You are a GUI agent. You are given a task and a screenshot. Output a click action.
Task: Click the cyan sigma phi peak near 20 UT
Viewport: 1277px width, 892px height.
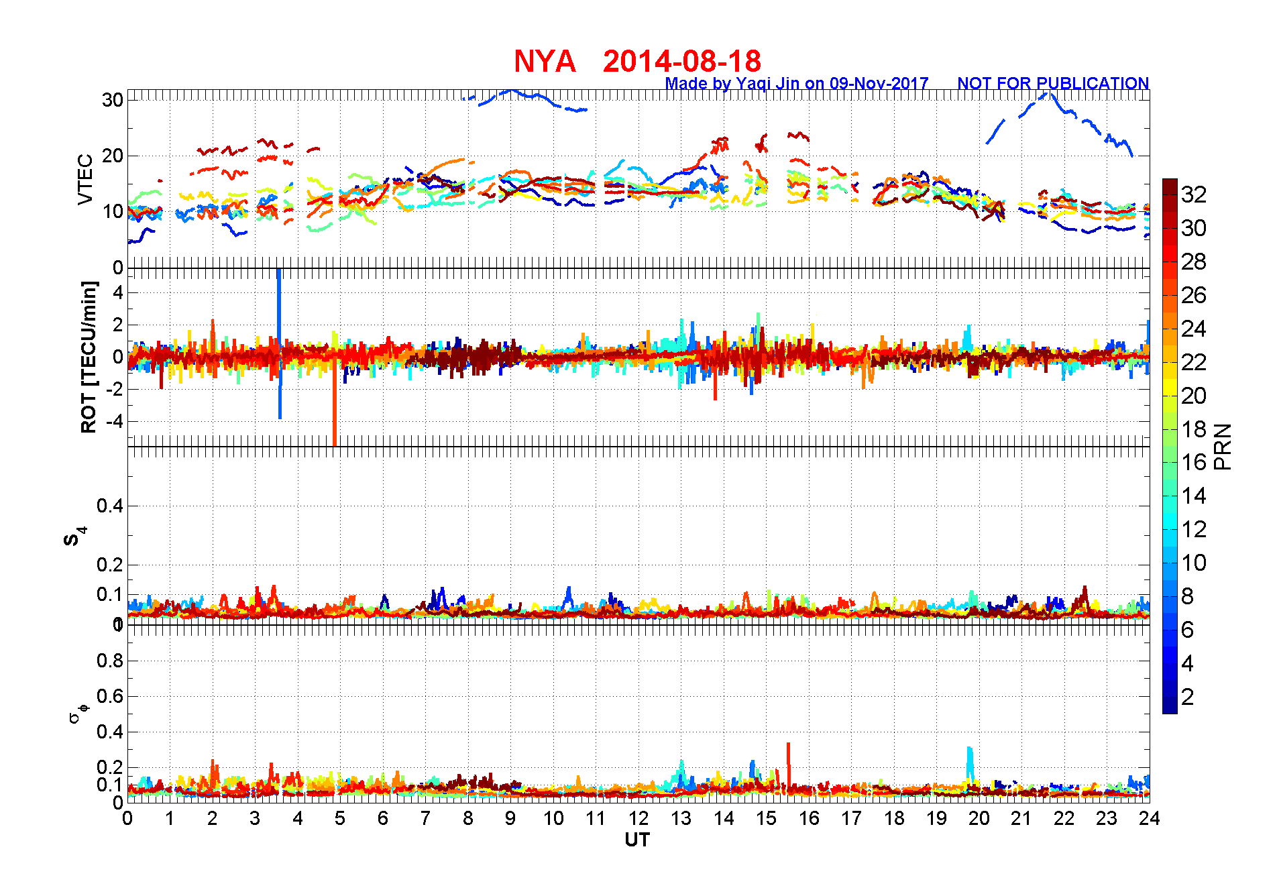pyautogui.click(x=970, y=763)
